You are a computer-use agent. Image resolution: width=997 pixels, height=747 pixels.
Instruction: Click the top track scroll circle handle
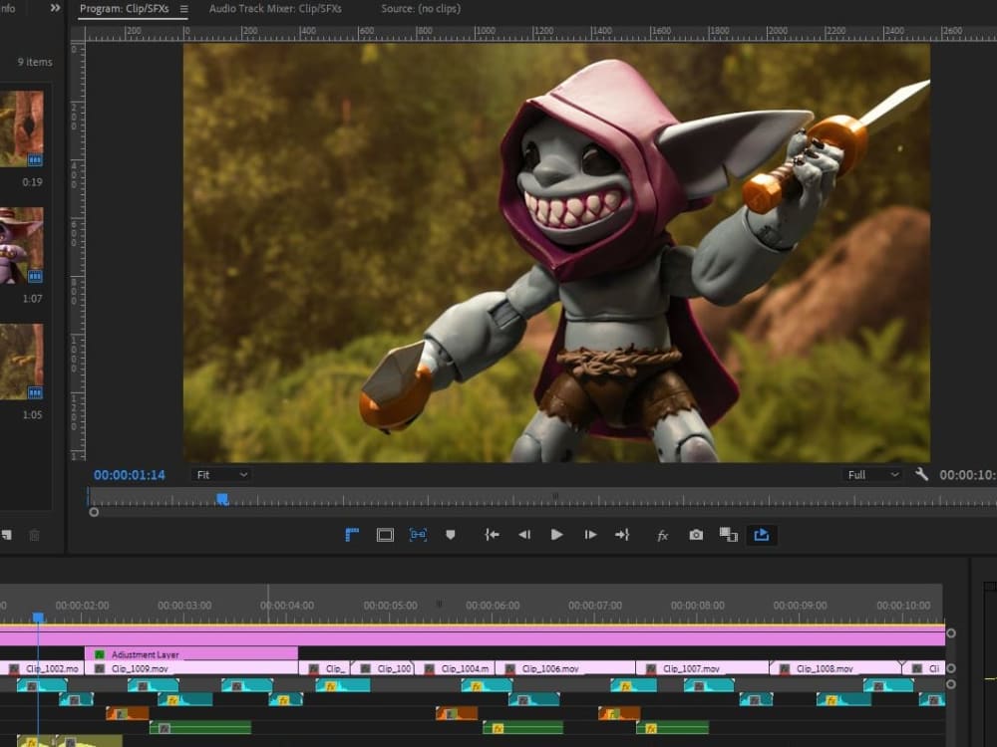click(x=951, y=633)
